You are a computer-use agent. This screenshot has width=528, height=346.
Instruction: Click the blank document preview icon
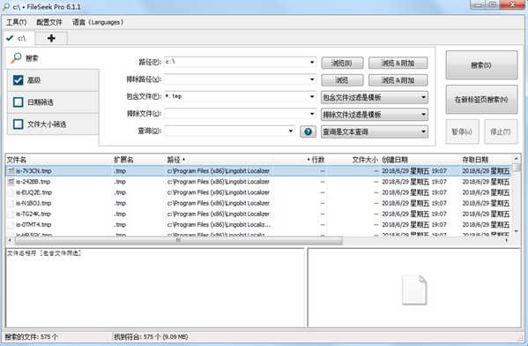pyautogui.click(x=414, y=290)
